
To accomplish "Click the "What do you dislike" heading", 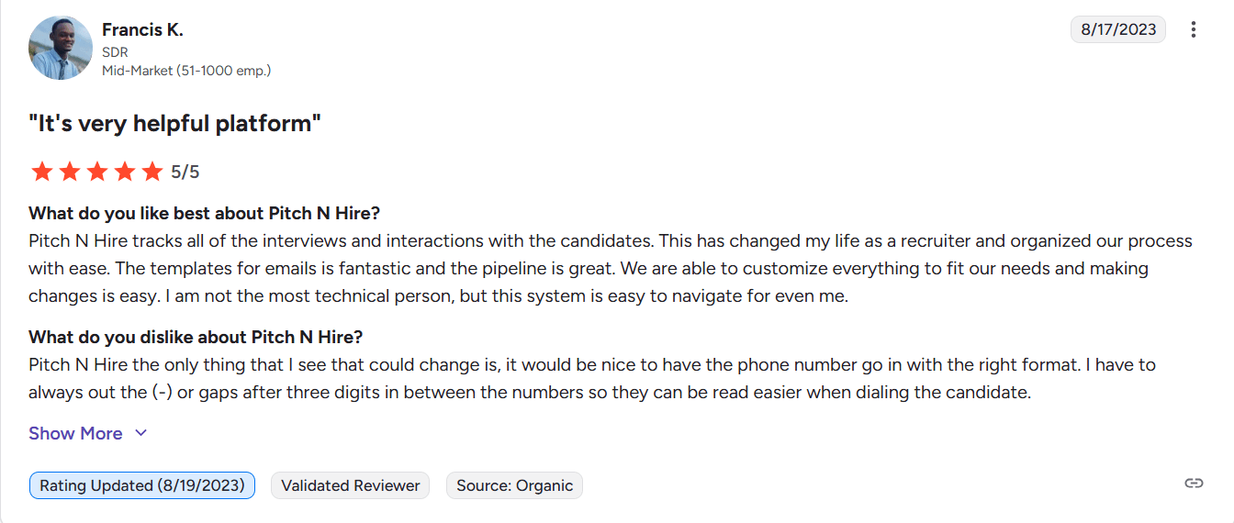I will pyautogui.click(x=196, y=337).
